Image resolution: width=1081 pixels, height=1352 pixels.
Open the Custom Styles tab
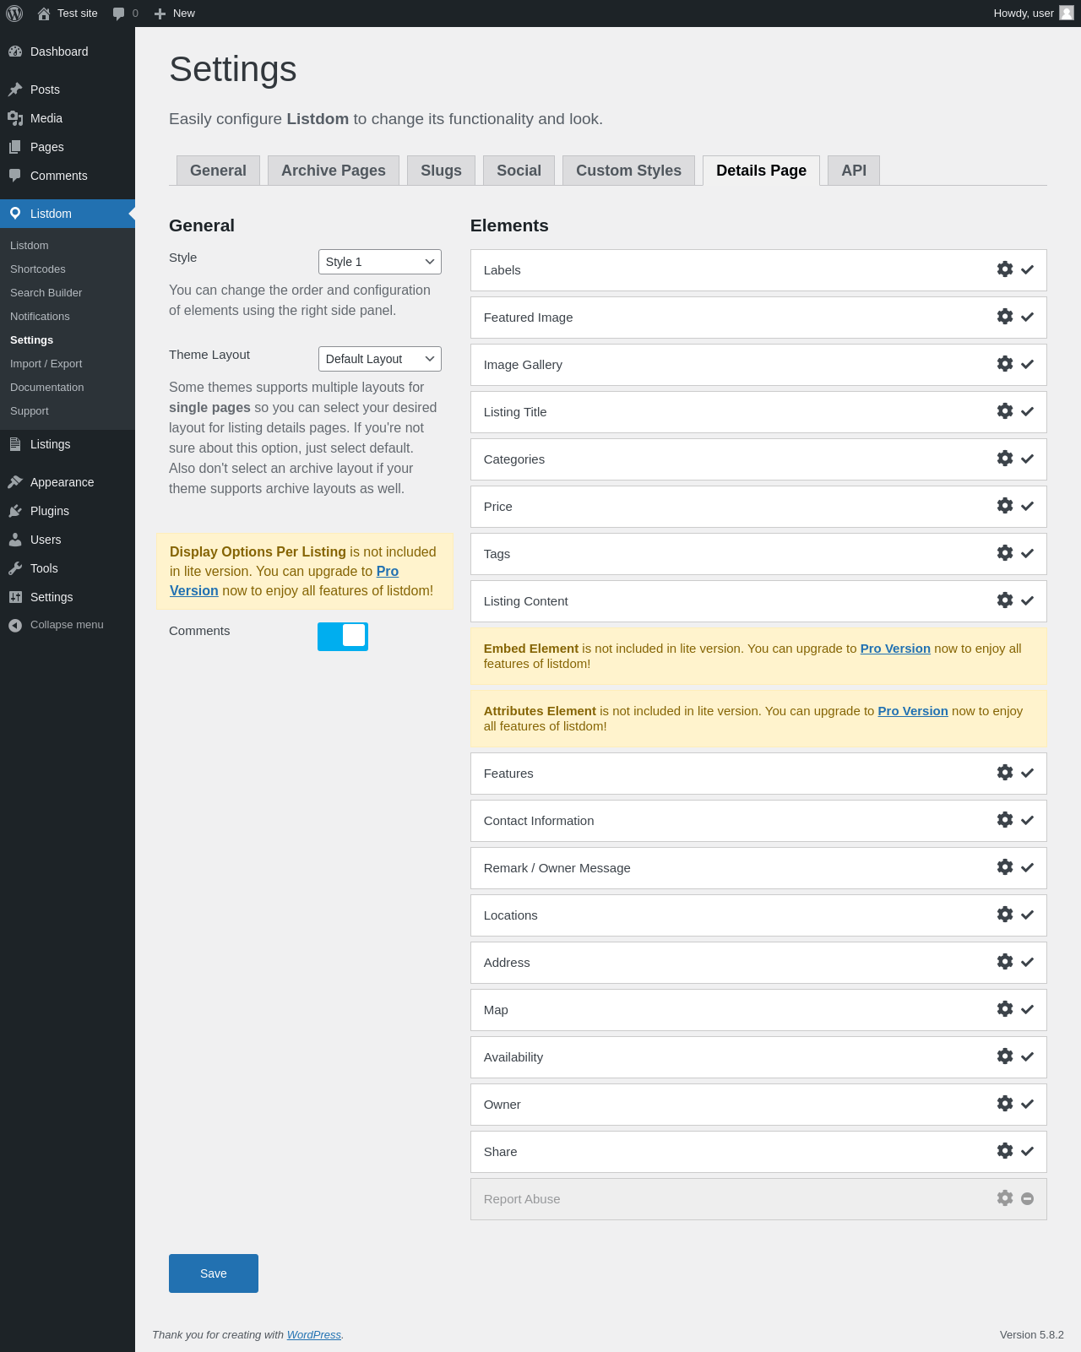(628, 171)
